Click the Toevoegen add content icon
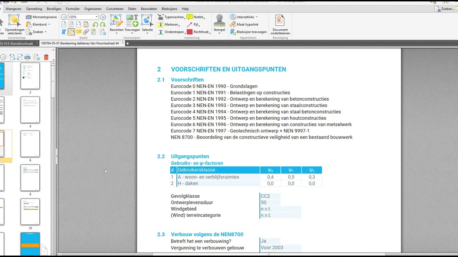The image size is (458, 257). 132,21
